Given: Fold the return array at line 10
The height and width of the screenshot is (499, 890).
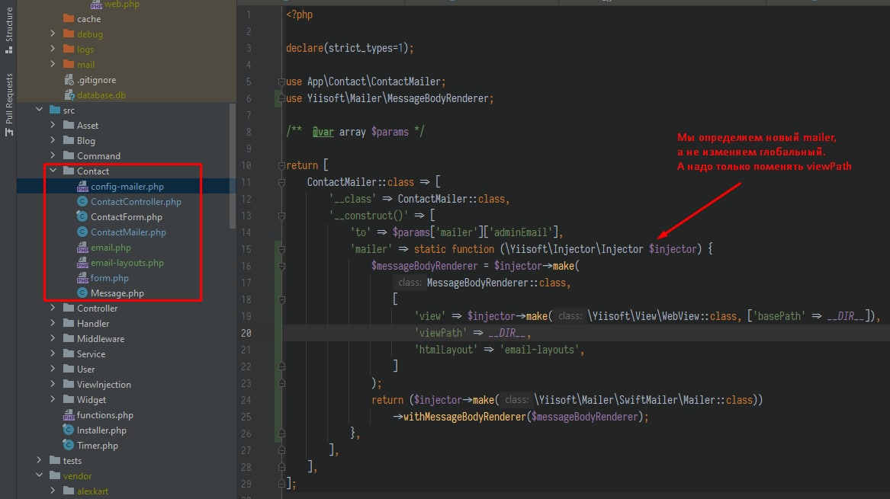Looking at the screenshot, I should (x=281, y=165).
